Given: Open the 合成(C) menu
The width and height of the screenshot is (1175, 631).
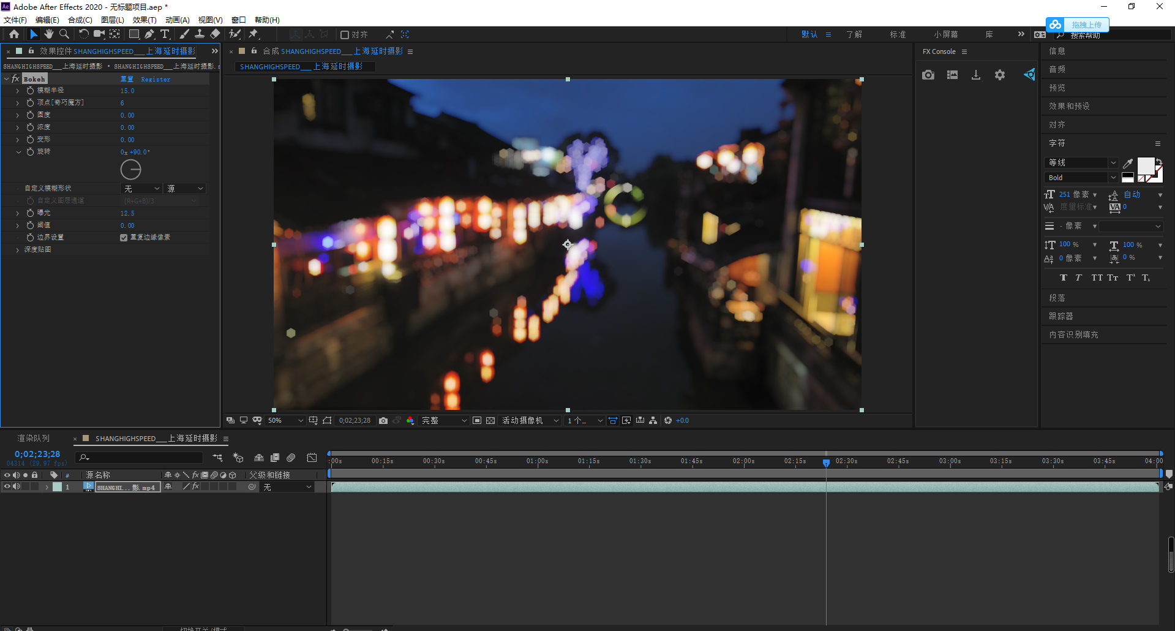Looking at the screenshot, I should pyautogui.click(x=80, y=20).
